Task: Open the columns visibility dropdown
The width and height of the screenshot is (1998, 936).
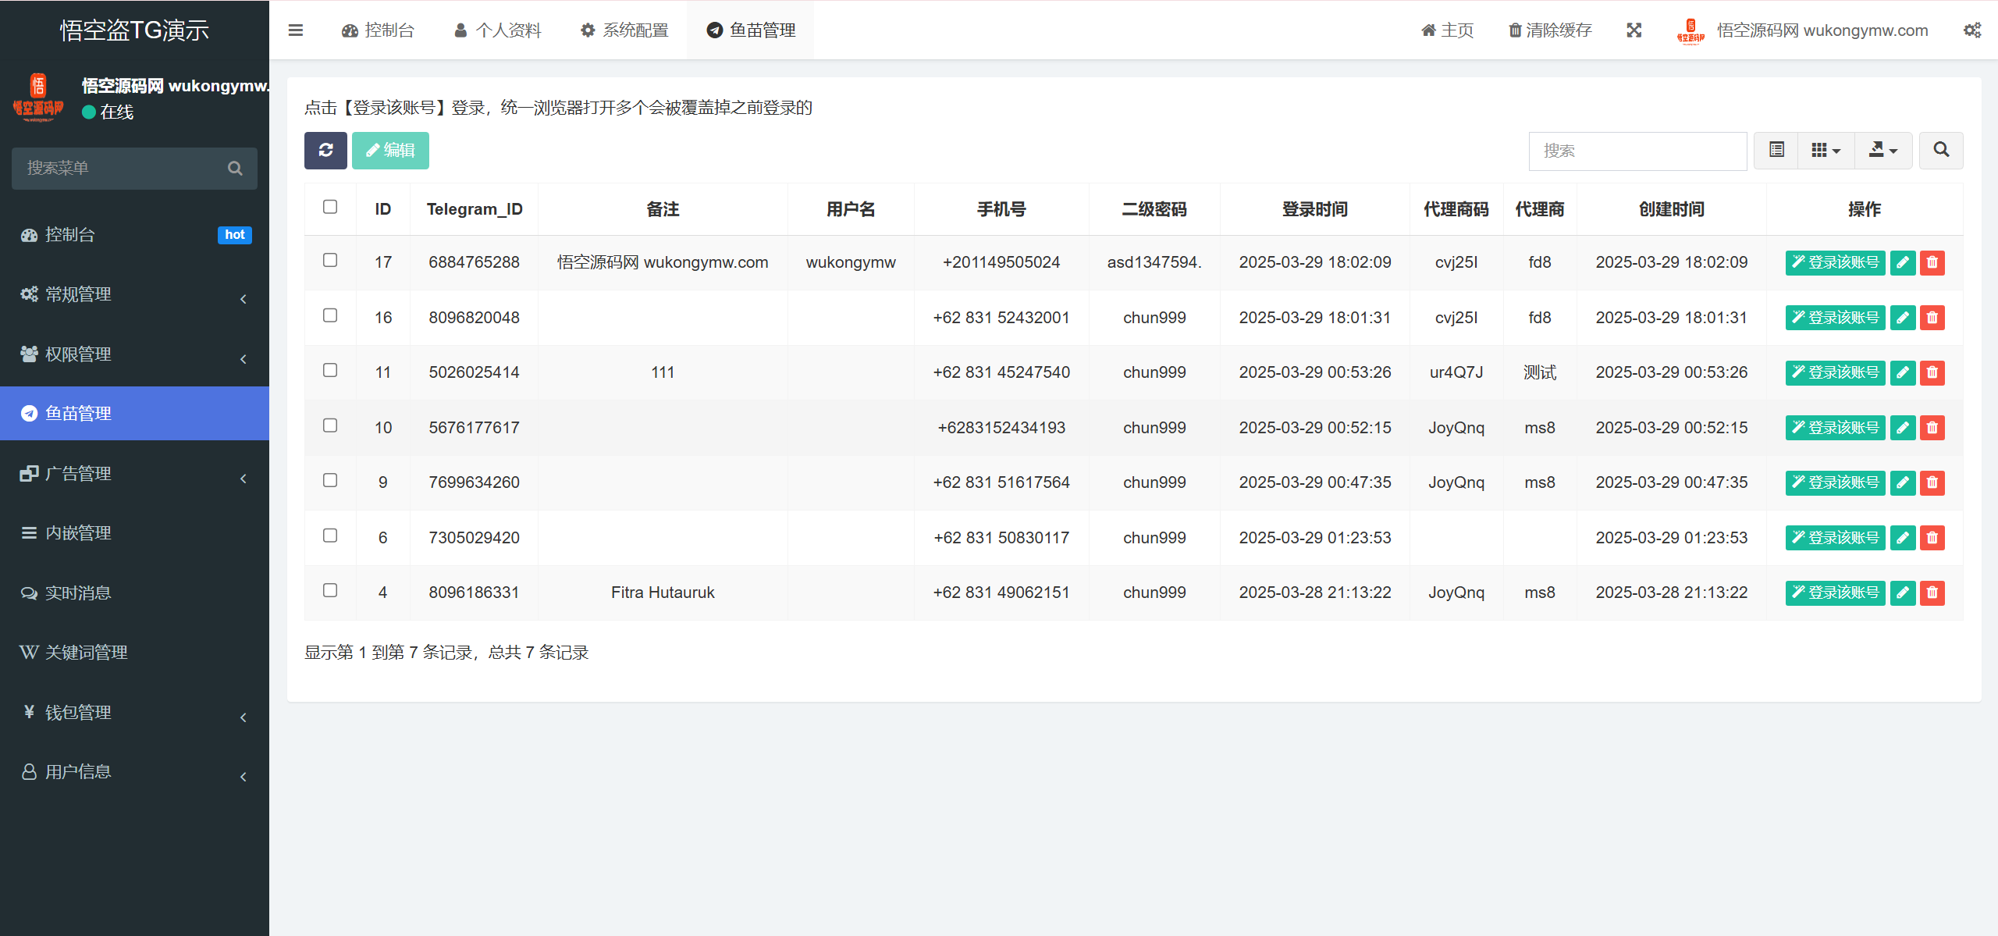Action: (1826, 150)
